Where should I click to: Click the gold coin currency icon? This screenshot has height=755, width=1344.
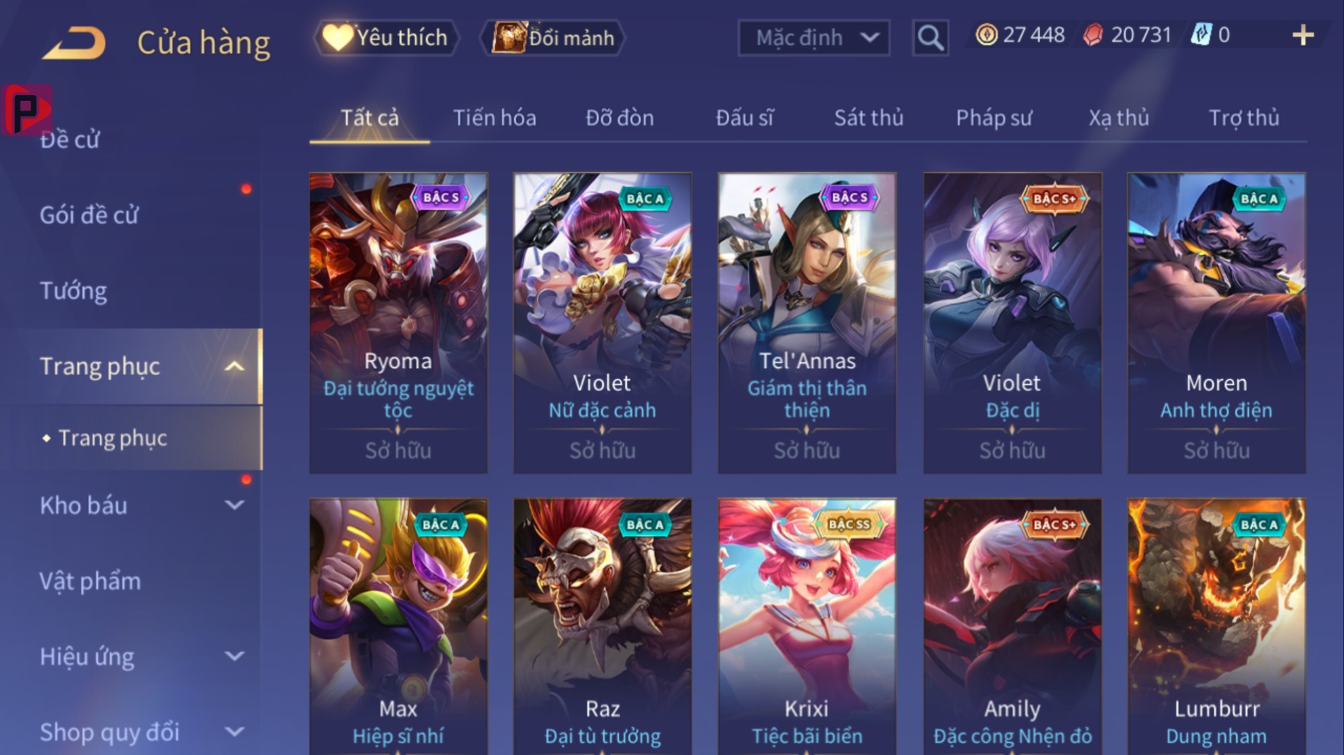coord(986,35)
